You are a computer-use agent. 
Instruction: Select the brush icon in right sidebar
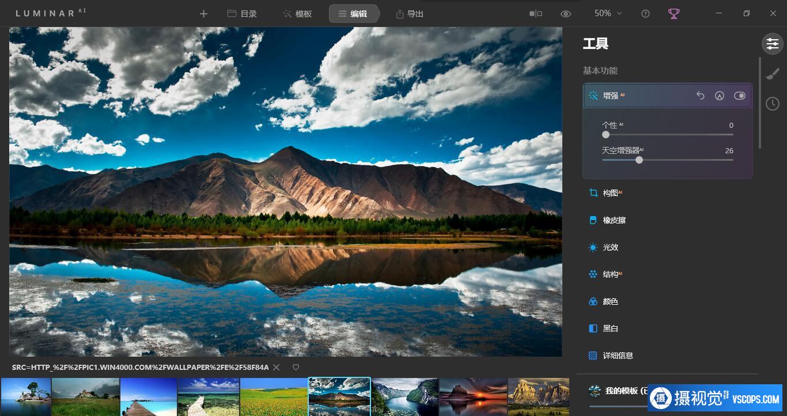click(x=772, y=74)
